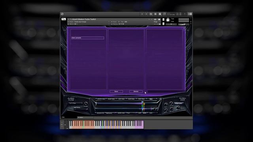This screenshot has width=253, height=142.
Task: Click the Save preset button
Action: (x=116, y=92)
